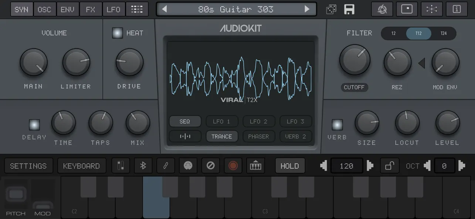This screenshot has width=475, height=219.
Task: Enable the TRANCE effect button
Action: pos(222,136)
